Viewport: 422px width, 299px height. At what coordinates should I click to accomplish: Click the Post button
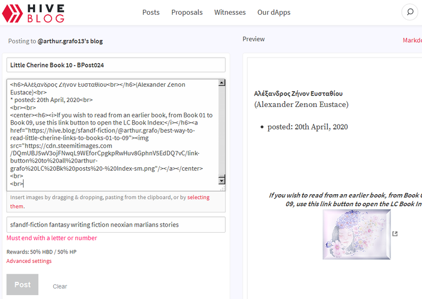[23, 285]
